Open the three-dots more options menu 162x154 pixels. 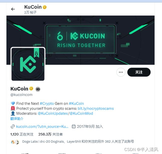click(x=121, y=72)
